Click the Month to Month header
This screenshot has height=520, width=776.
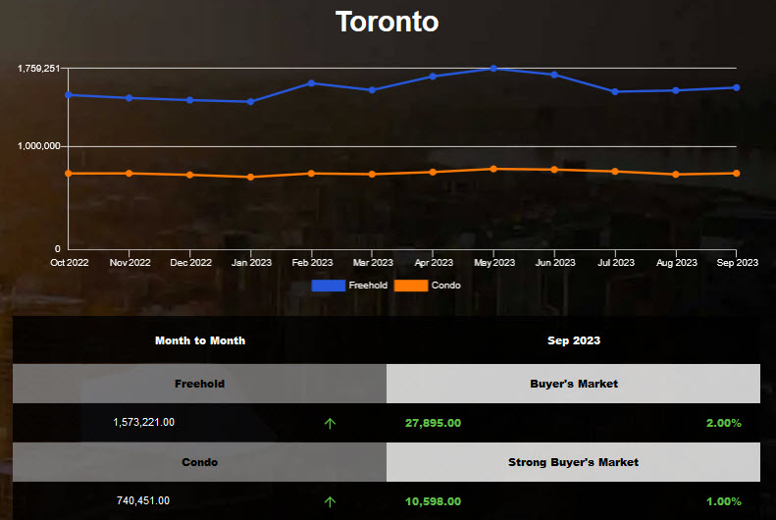coord(200,340)
